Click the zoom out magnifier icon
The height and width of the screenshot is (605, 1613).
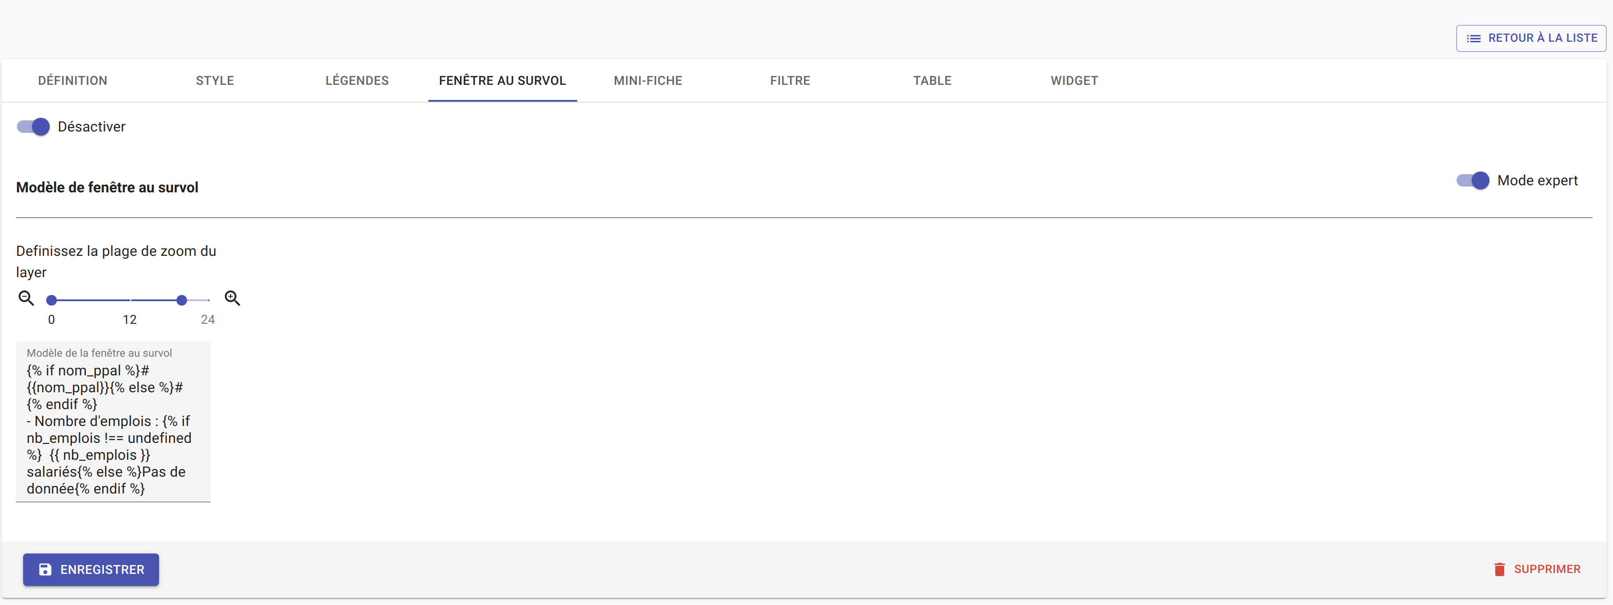tap(26, 299)
